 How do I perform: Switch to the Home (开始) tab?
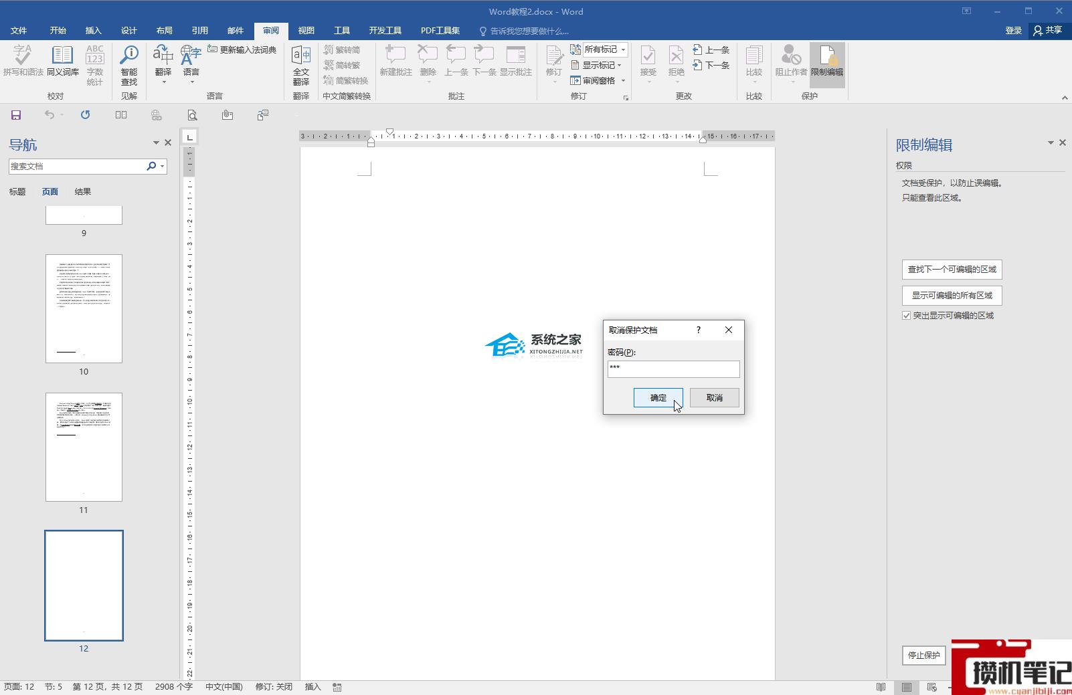coord(58,31)
